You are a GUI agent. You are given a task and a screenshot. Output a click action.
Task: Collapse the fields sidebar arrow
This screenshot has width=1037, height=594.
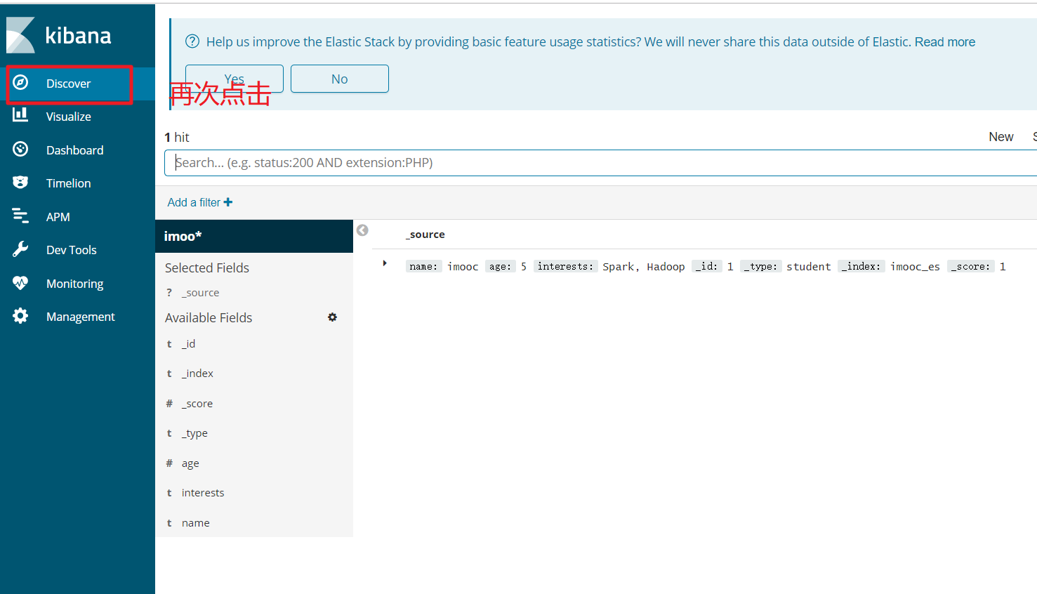[x=362, y=230]
